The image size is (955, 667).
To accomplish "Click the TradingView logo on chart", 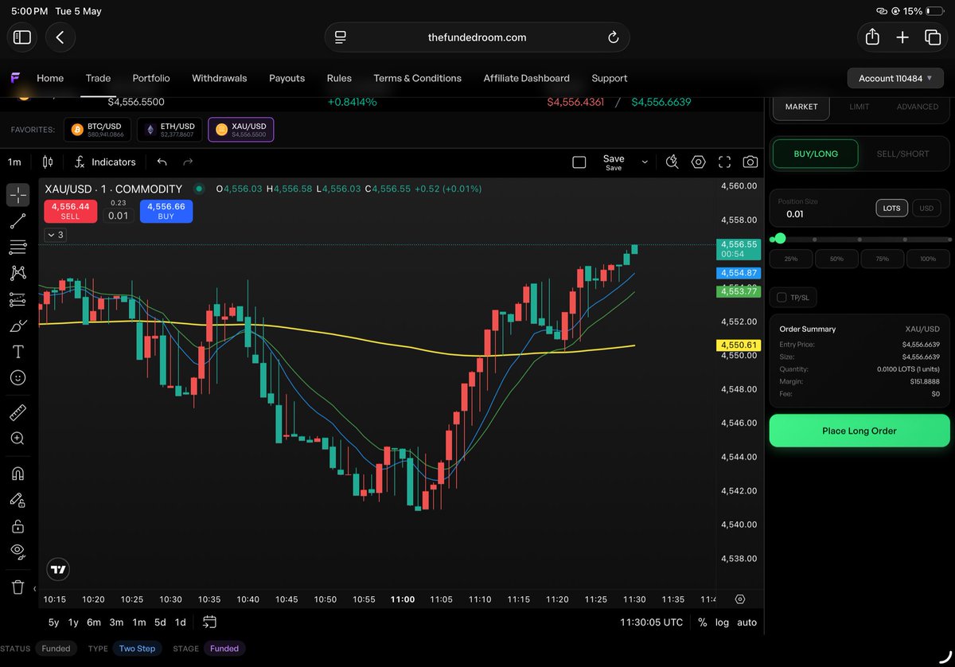I will pyautogui.click(x=58, y=569).
